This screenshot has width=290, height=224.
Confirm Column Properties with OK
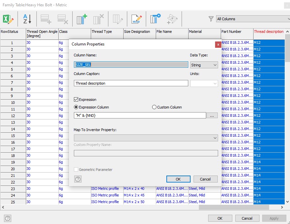(178, 179)
